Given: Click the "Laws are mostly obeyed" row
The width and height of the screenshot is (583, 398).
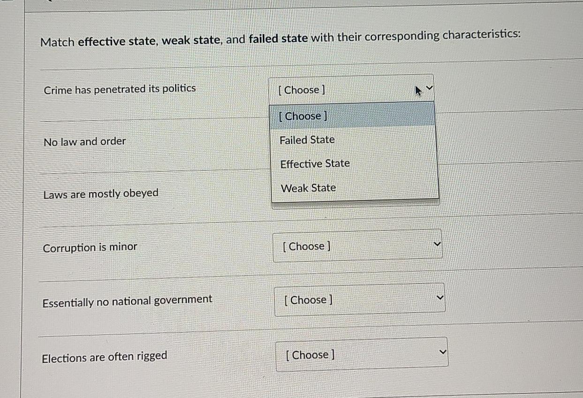Looking at the screenshot, I should [100, 192].
